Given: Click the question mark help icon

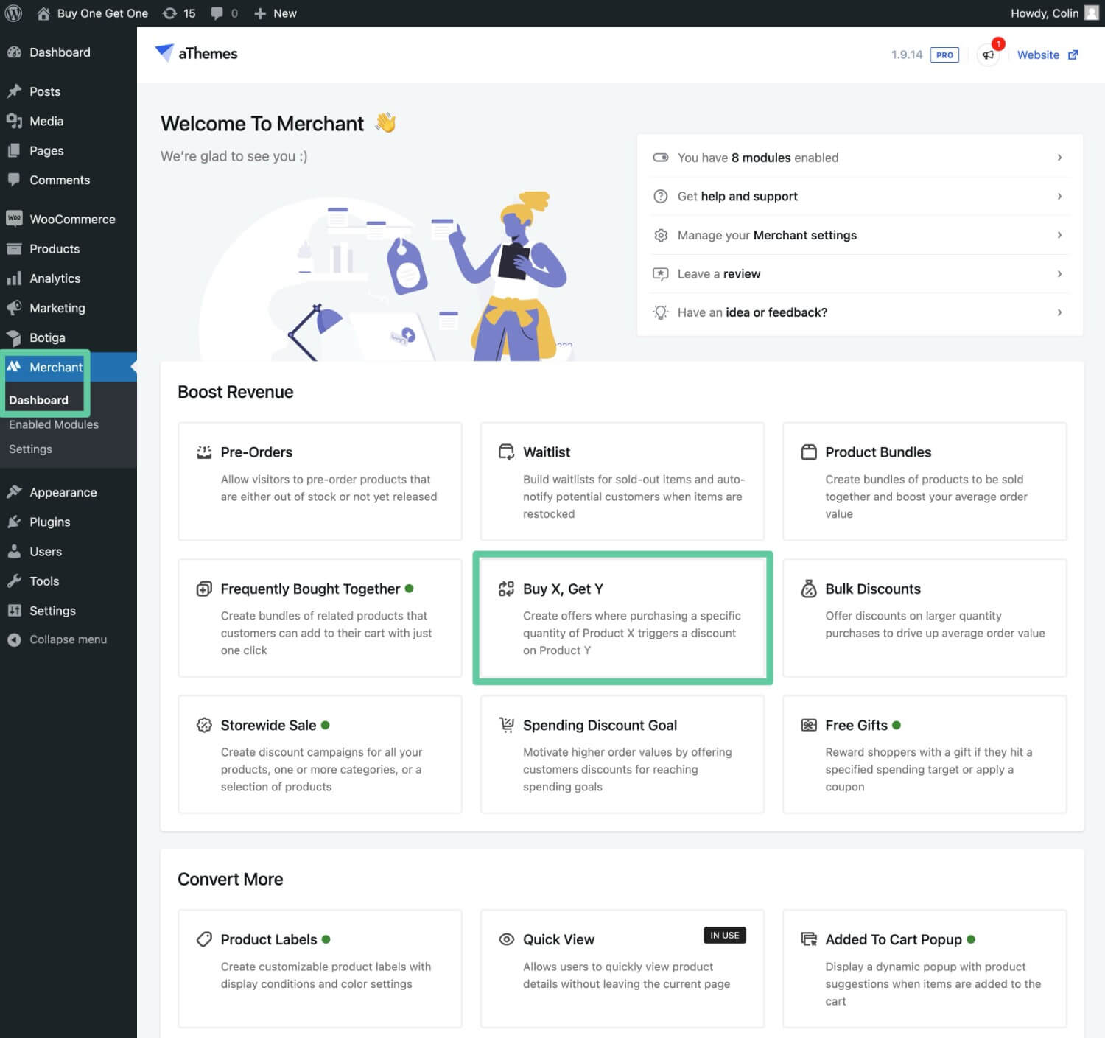Looking at the screenshot, I should coord(661,196).
